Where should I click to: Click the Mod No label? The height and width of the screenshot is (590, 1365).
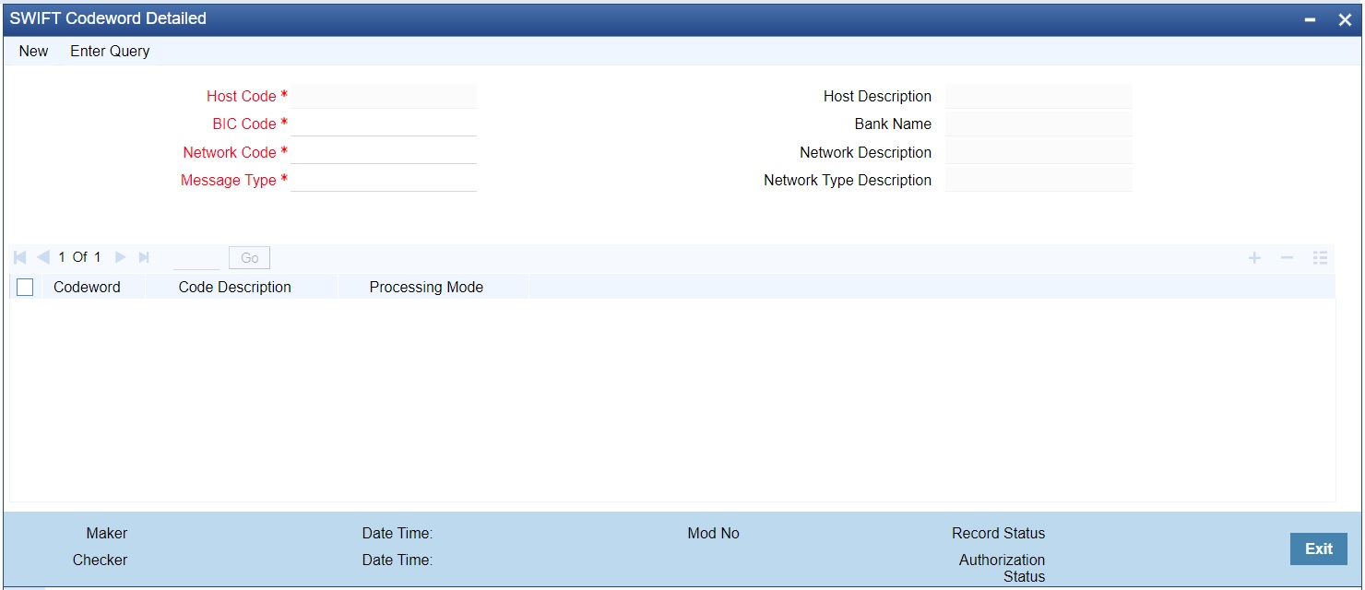tap(713, 534)
